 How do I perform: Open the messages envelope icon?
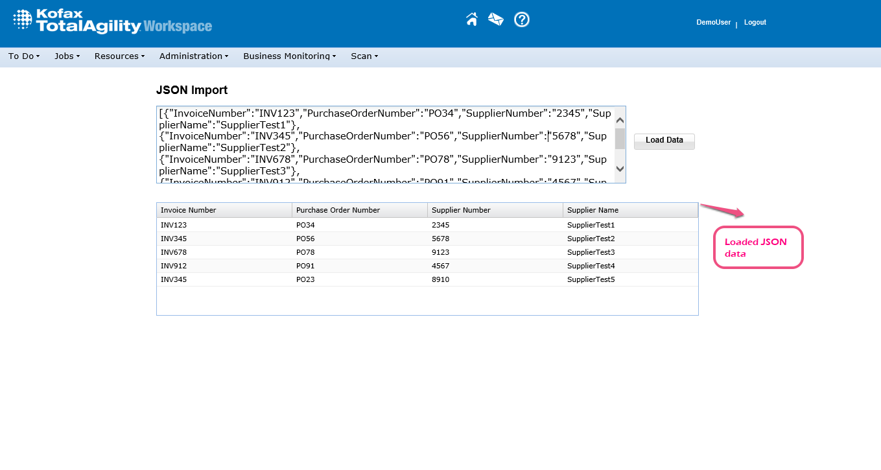coord(496,19)
